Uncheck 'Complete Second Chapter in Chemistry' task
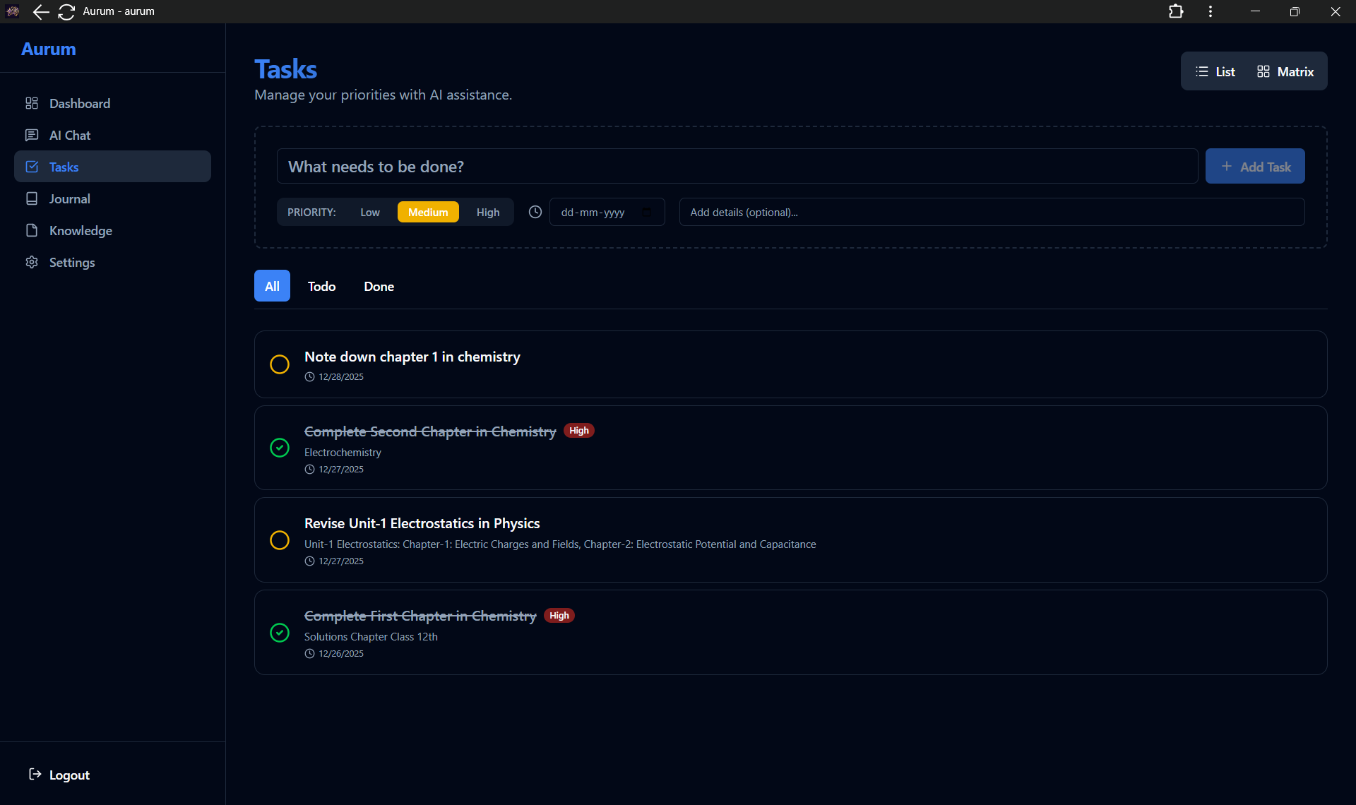The width and height of the screenshot is (1356, 805). click(x=280, y=448)
